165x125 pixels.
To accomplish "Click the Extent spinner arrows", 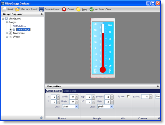I will click(151, 96).
